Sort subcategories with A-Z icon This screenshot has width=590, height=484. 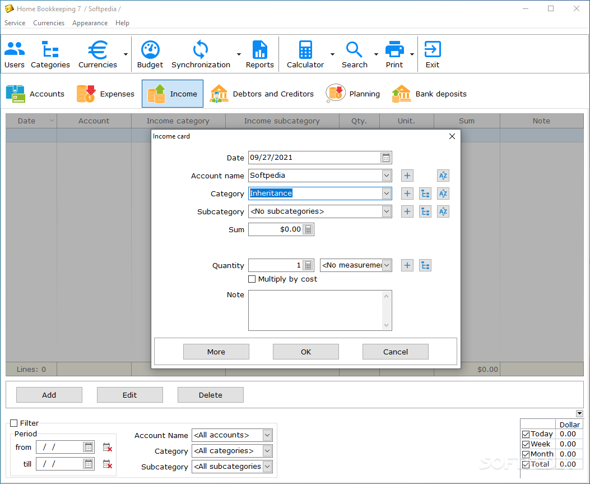(443, 211)
